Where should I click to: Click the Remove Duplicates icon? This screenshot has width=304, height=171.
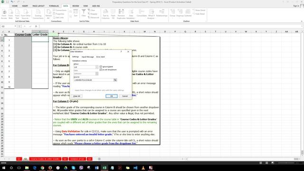[121, 14]
